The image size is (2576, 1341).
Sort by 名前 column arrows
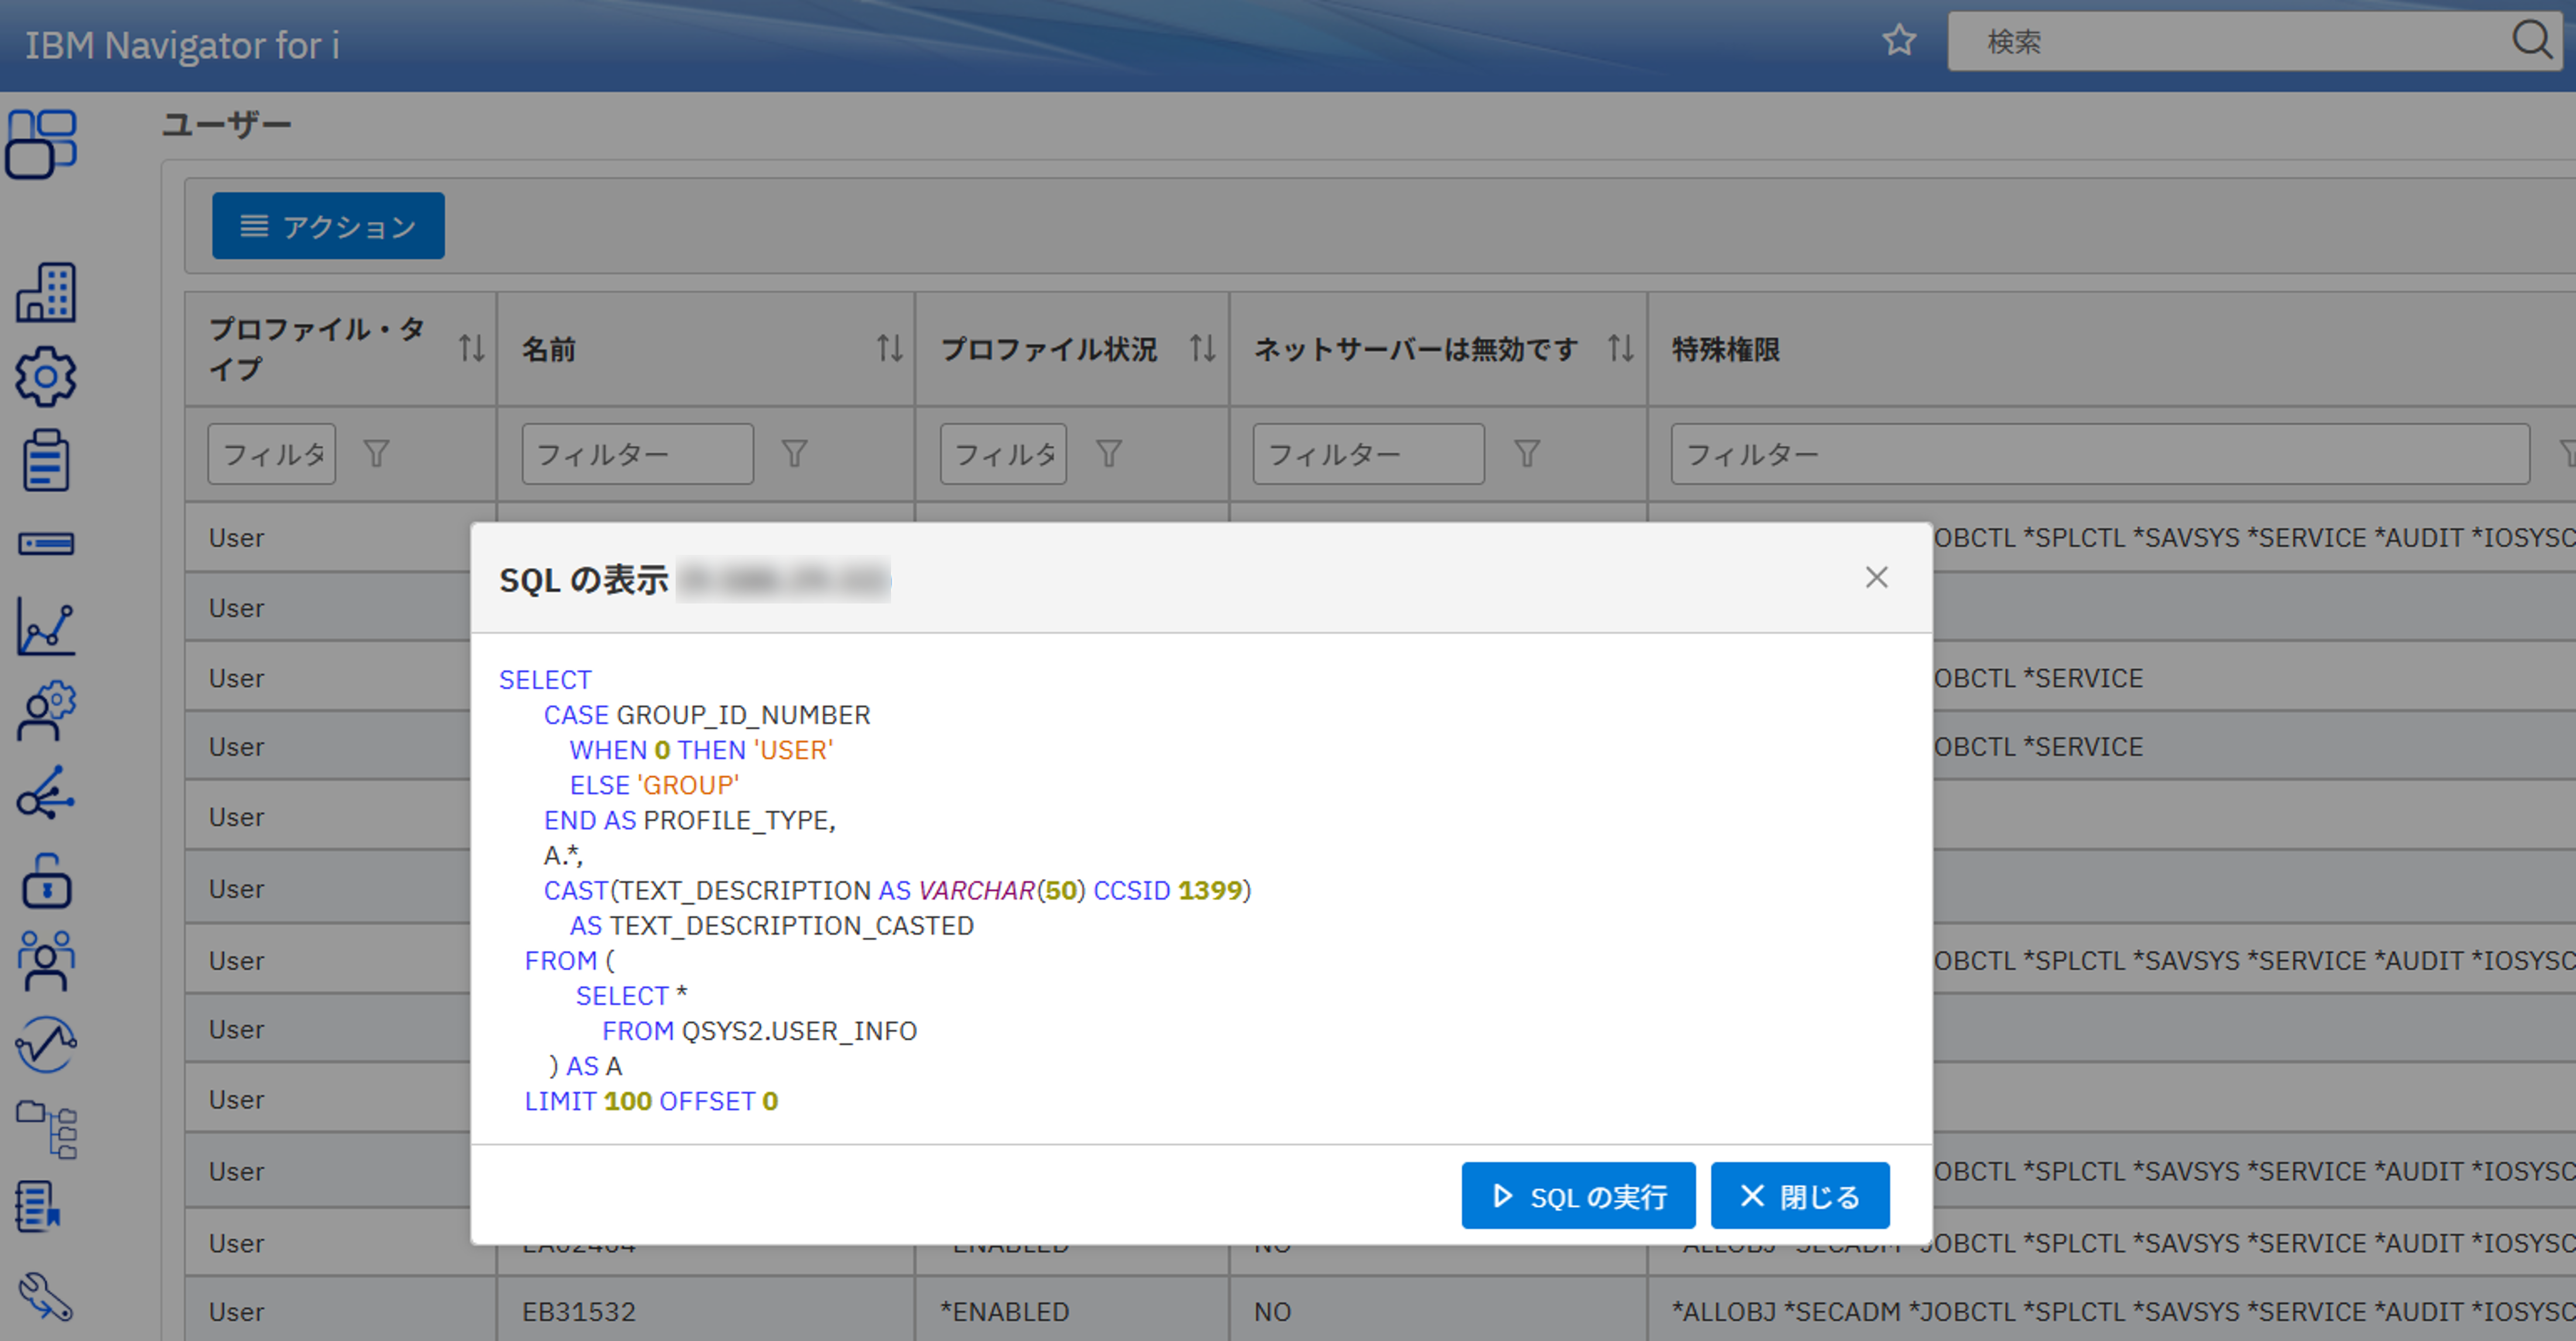coord(889,349)
